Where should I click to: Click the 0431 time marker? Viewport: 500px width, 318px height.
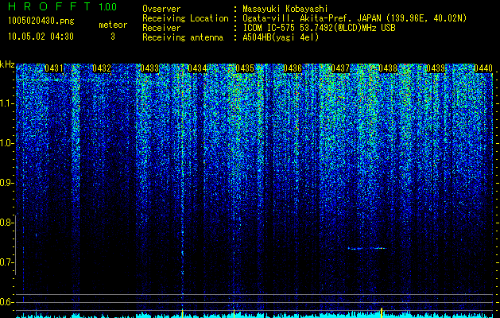[54, 68]
